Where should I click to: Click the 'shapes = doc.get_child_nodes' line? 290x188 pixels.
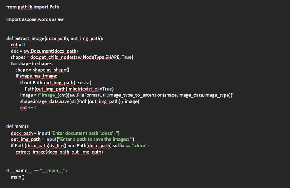[72, 57]
